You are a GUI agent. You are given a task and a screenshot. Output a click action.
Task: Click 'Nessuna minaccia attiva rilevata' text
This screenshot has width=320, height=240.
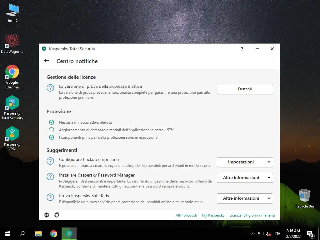coord(85,122)
